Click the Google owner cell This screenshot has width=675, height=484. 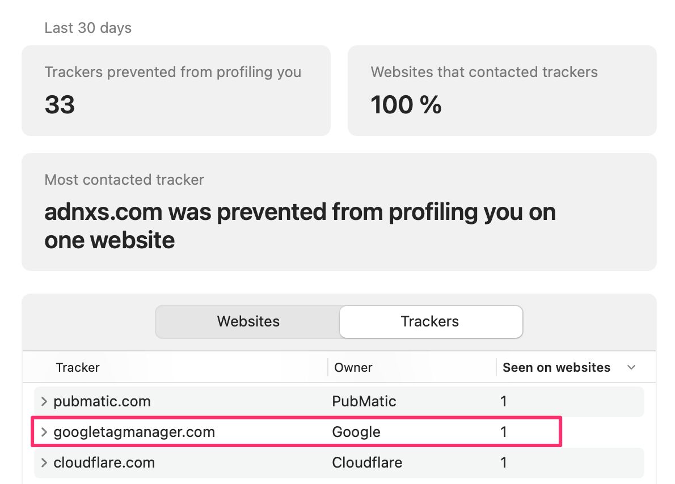tap(356, 432)
